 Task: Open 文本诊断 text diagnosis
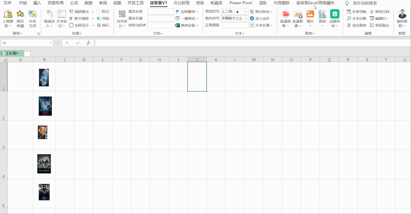[x=357, y=18]
